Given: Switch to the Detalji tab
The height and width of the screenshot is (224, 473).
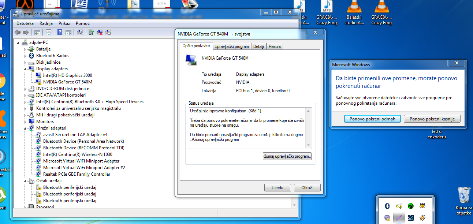Looking at the screenshot, I should pos(258,46).
